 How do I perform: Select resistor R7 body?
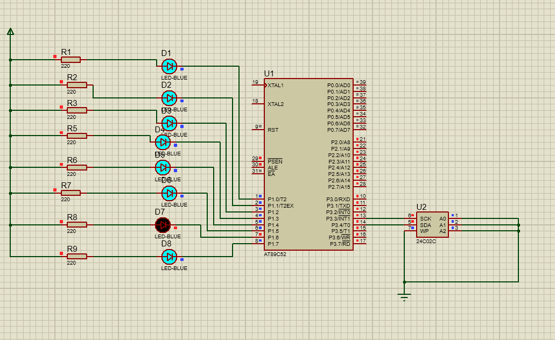click(71, 193)
